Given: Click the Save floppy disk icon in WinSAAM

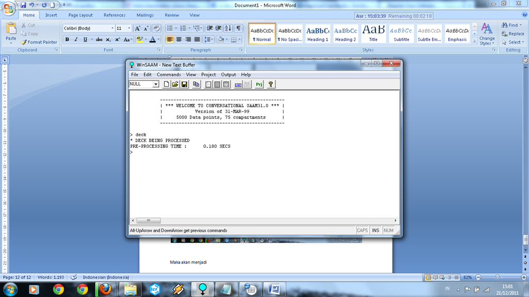Looking at the screenshot, I should tap(184, 84).
